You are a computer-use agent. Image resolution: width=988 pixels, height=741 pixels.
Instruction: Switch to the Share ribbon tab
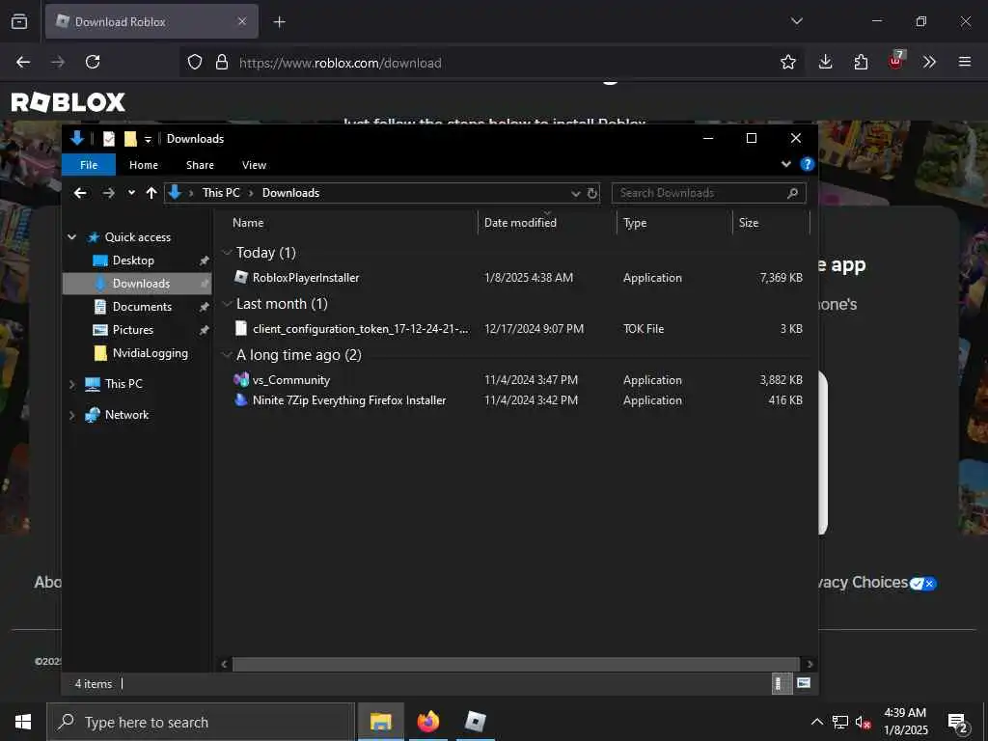(200, 165)
